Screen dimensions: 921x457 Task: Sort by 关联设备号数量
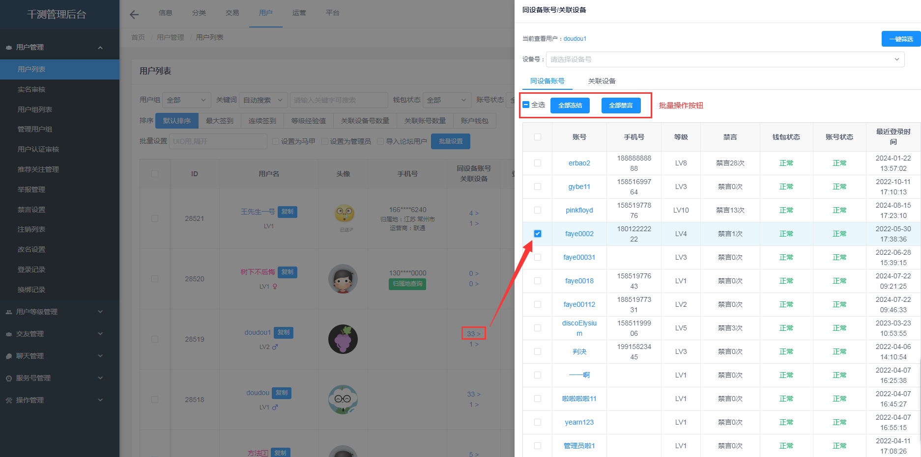point(365,121)
